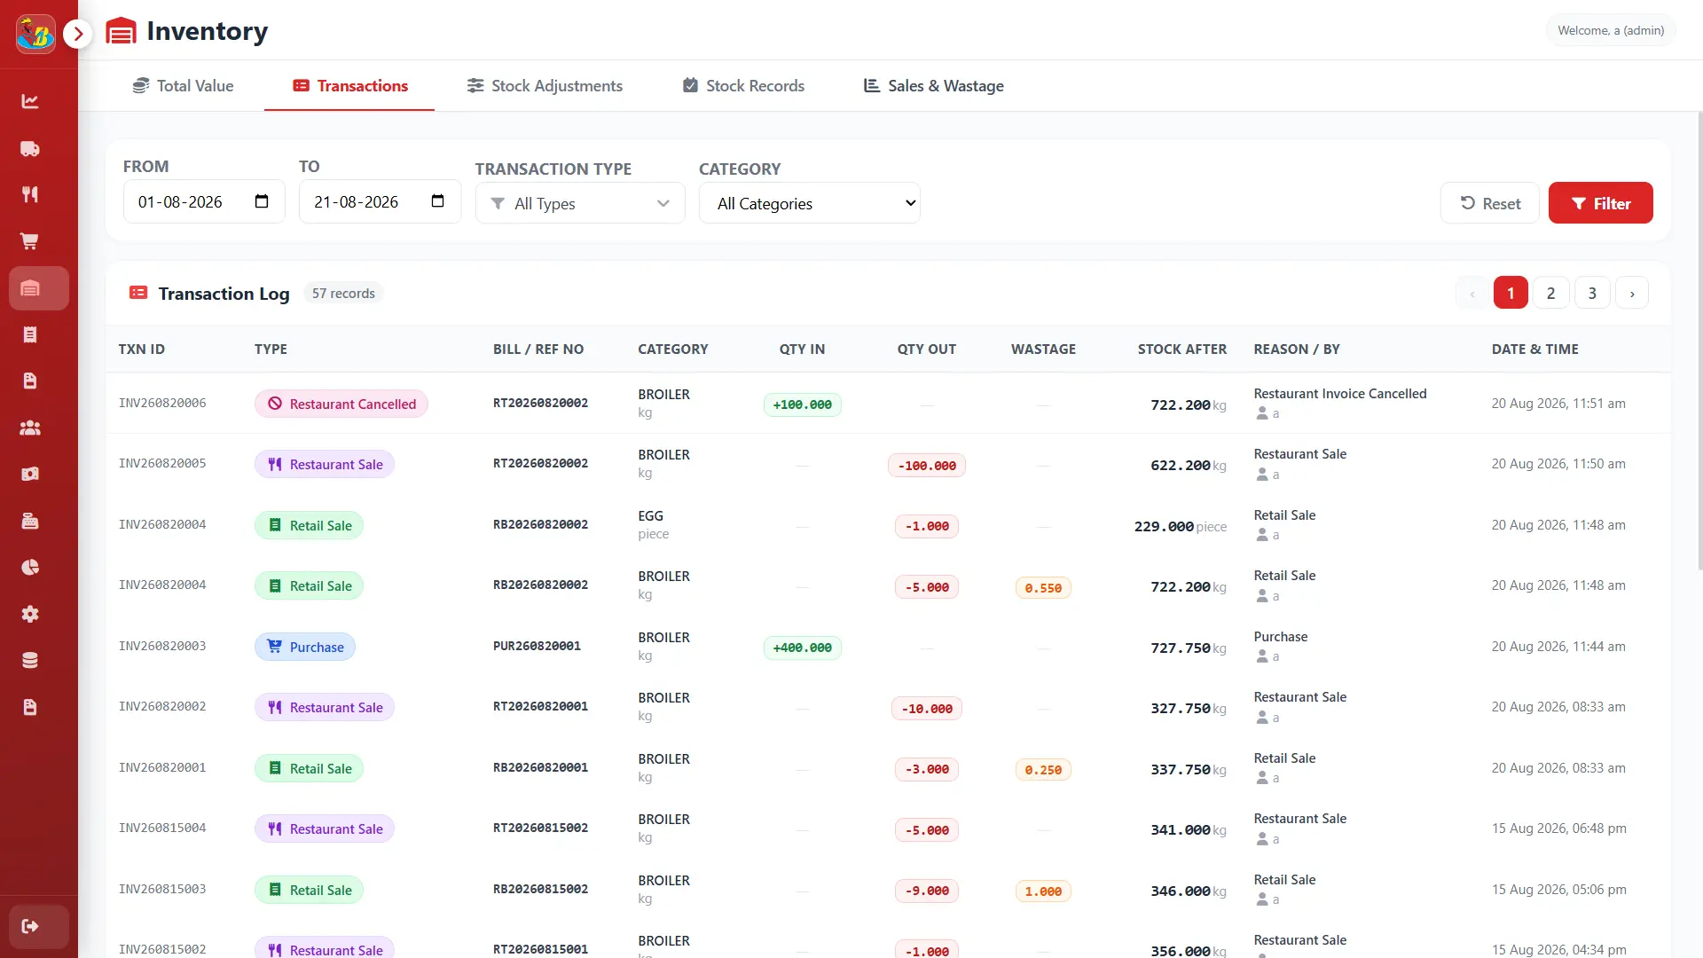Switch to the Total Value tab

coord(183,86)
